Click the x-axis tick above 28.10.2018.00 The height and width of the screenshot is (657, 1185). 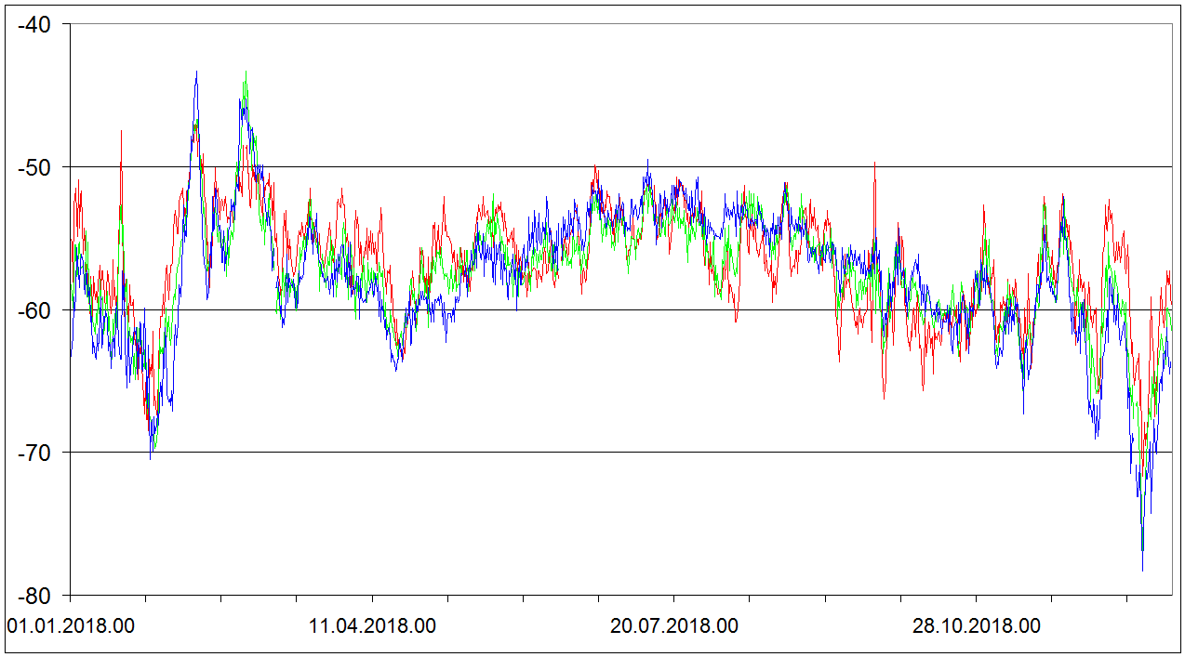pos(976,598)
